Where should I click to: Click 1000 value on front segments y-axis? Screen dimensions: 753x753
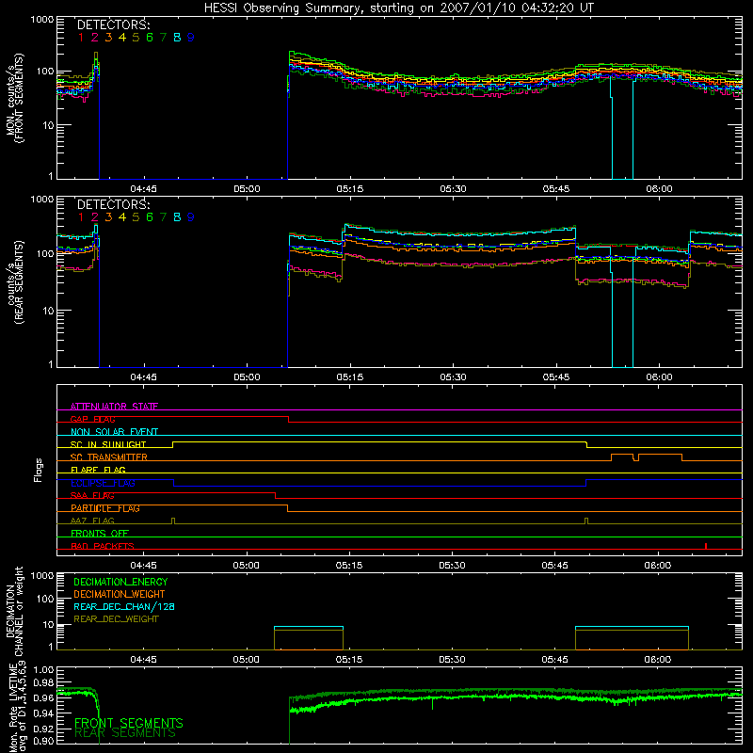pyautogui.click(x=42, y=20)
